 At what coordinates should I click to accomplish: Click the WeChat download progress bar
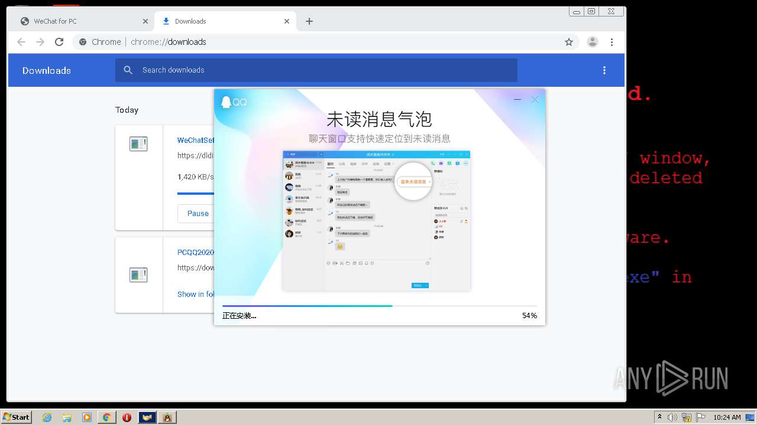(x=196, y=193)
